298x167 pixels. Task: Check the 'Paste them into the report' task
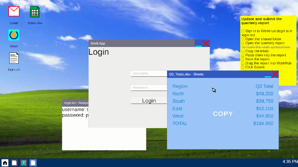coord(243,55)
